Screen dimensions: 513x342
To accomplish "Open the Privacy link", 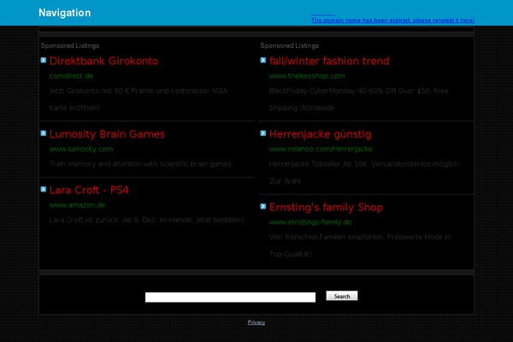I will 256,322.
